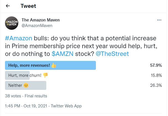This screenshot has height=116, width=168.
Task: Open The Amazon Maven display name
Action: 40,20
